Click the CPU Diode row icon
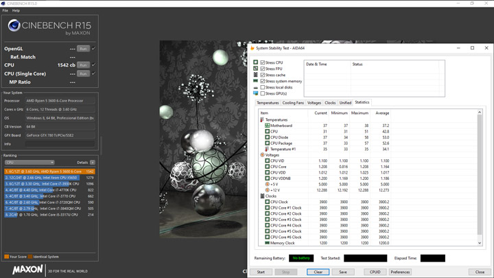The image size is (494, 278). coord(267,137)
